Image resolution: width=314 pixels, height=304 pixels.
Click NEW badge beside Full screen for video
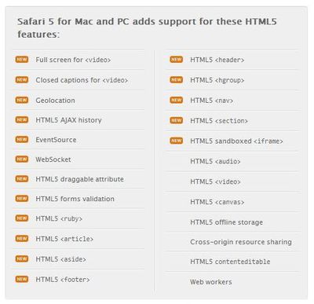pyautogui.click(x=22, y=60)
